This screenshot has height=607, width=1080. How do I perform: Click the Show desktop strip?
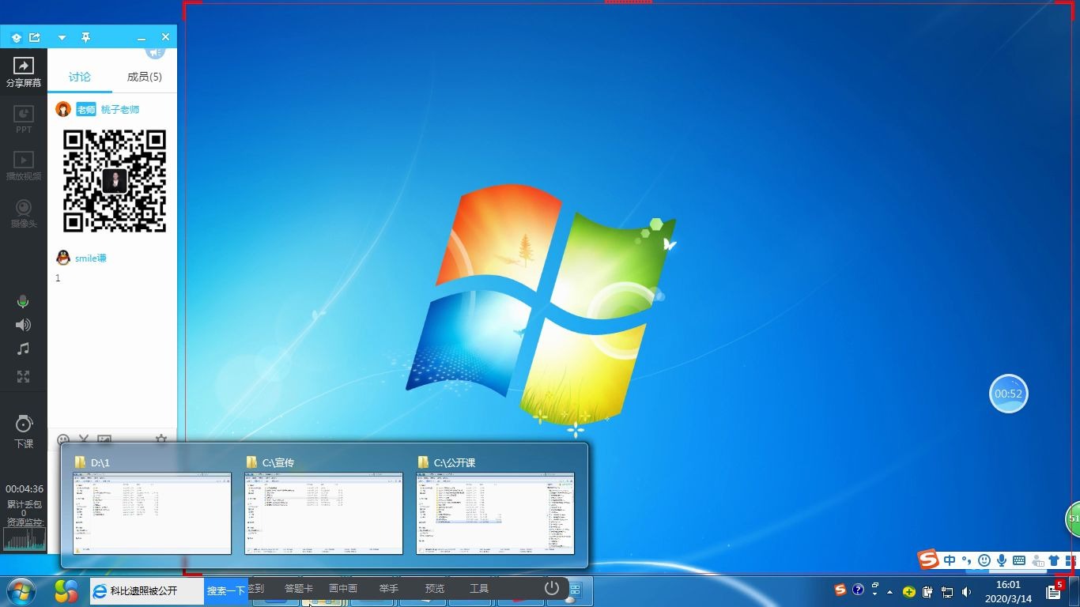pos(1075,591)
